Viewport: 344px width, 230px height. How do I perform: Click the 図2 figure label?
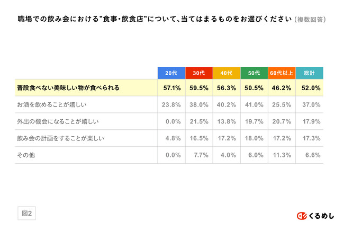tap(26, 213)
